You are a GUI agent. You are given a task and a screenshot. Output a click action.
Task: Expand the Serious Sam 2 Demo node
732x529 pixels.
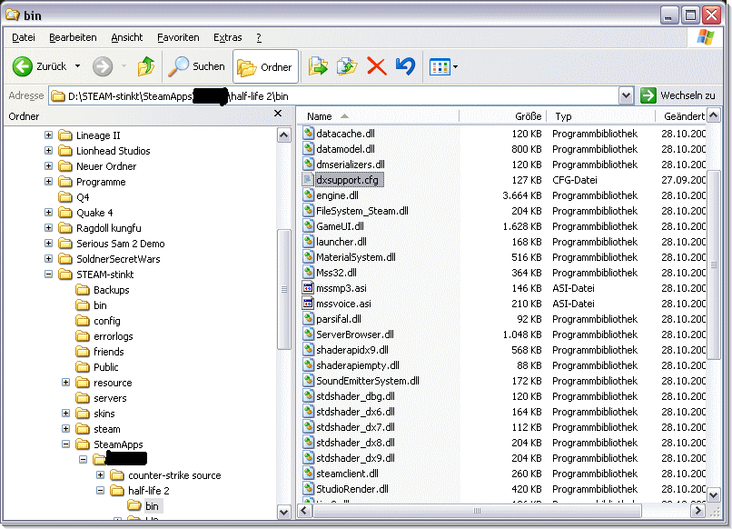point(48,243)
